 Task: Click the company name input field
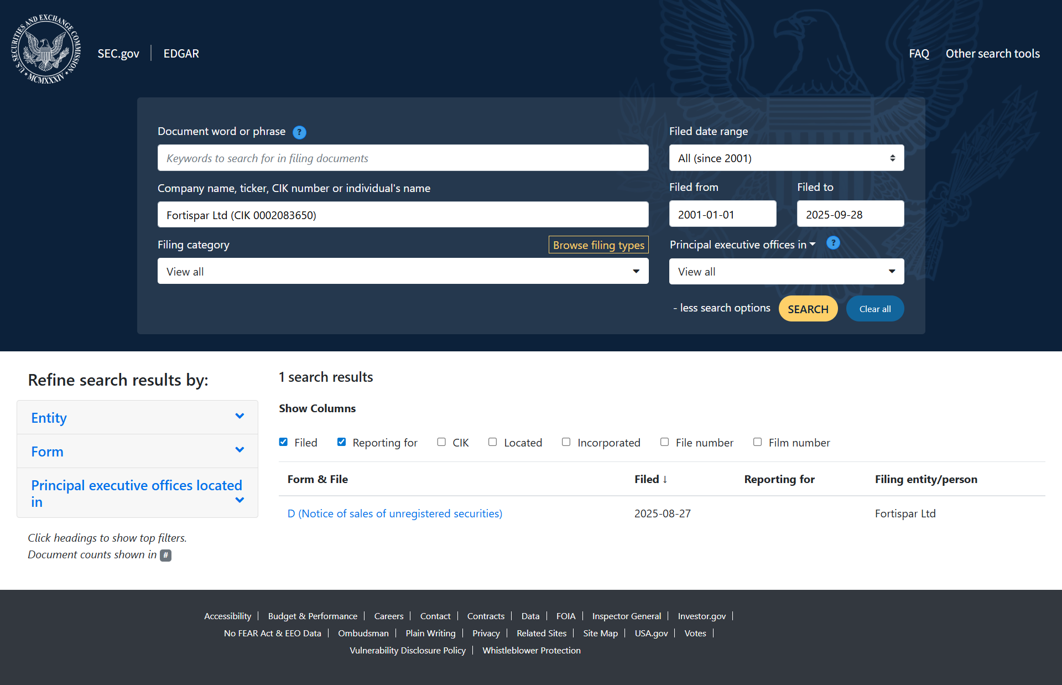(x=403, y=215)
